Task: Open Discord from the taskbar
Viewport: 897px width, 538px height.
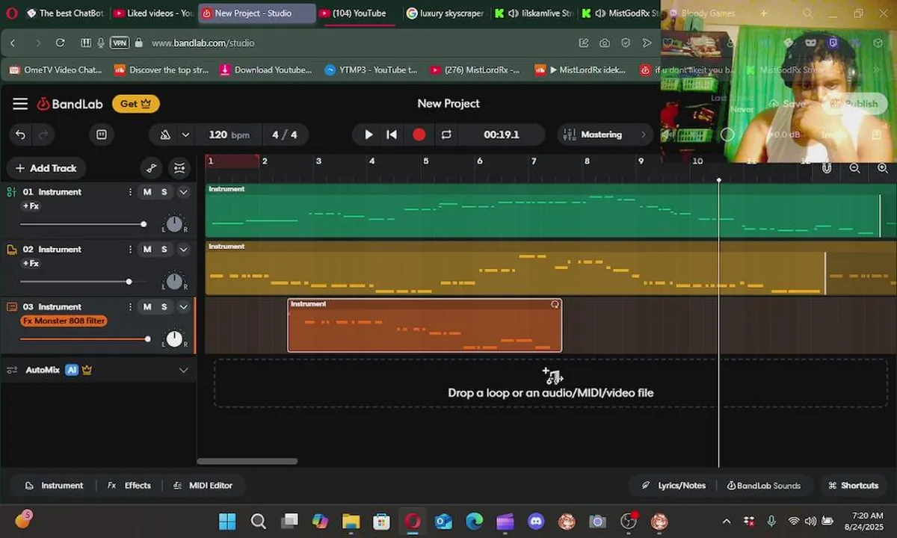Action: (535, 521)
